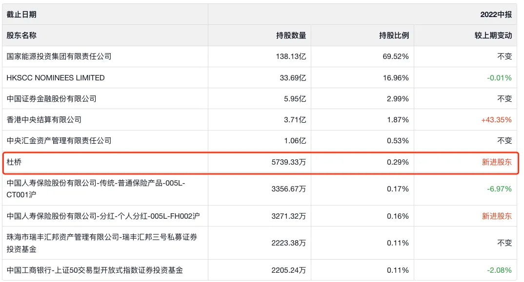524x282 pixels.
Task: Select HKSCC NOMINEES LIMITED shareholder name
Action: [x=56, y=78]
